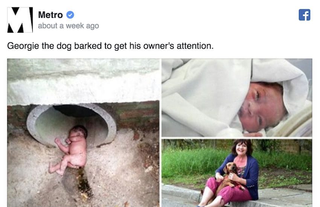The width and height of the screenshot is (320, 207).
Task: Open the photo of woman holding dog
Action: click(237, 173)
